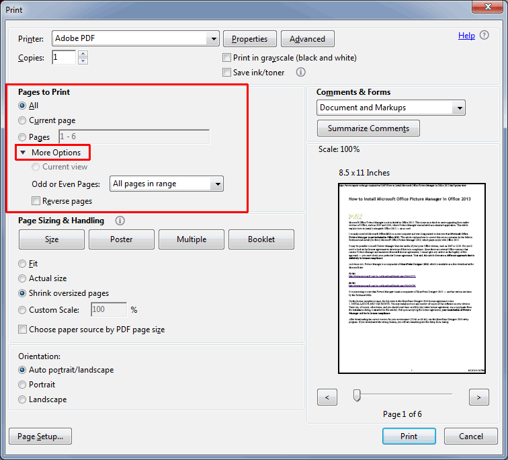Click the page preview slider handle
Image resolution: width=508 pixels, height=460 pixels.
pos(357,395)
